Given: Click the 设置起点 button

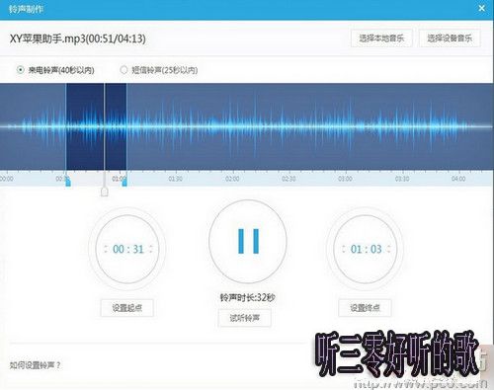Looking at the screenshot, I should 127,308.
